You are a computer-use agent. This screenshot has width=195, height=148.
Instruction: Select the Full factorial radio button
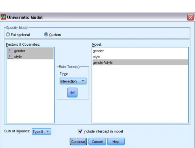coord(8,35)
